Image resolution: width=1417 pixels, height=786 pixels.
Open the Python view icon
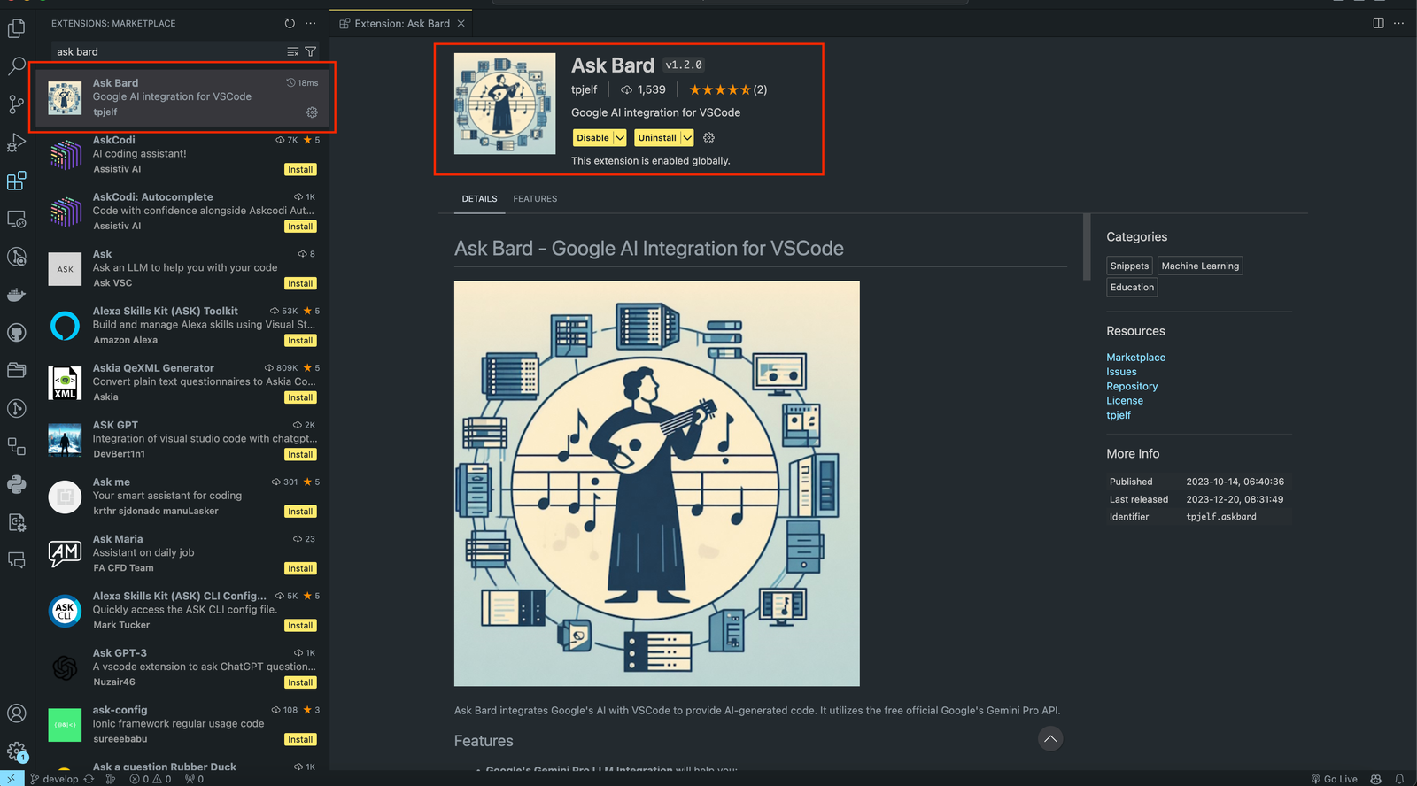pos(16,484)
